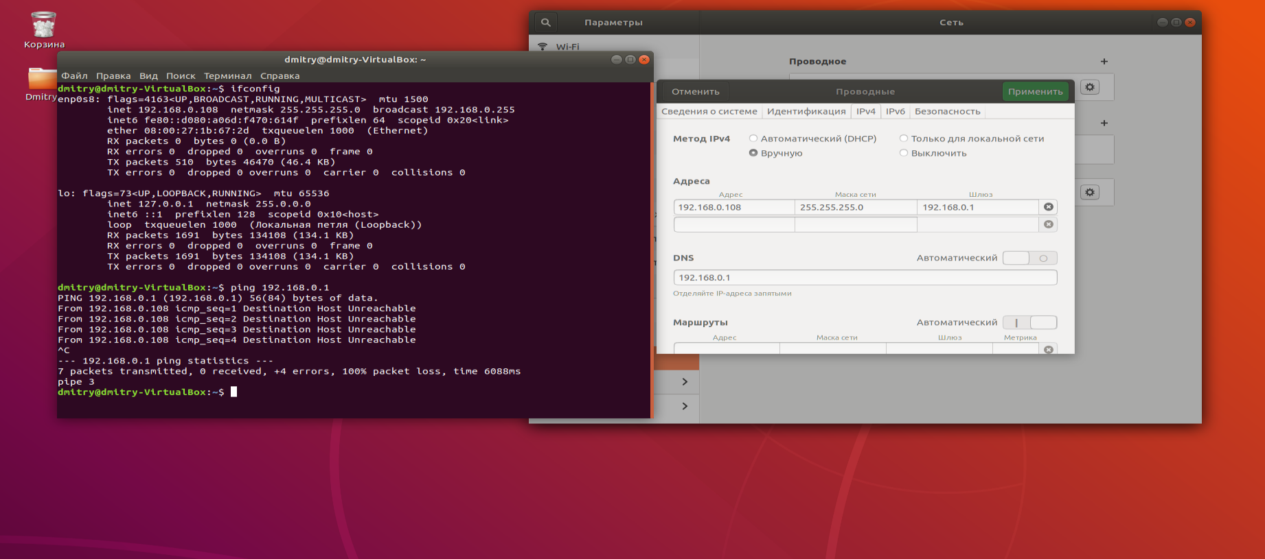
Task: Click the Проводное section heading
Action: (x=817, y=62)
